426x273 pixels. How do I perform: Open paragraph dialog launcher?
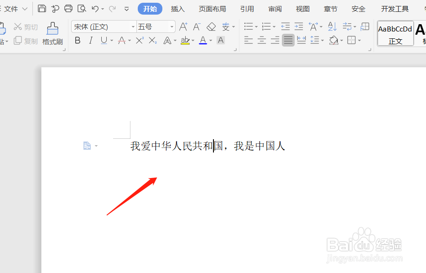coord(369,49)
